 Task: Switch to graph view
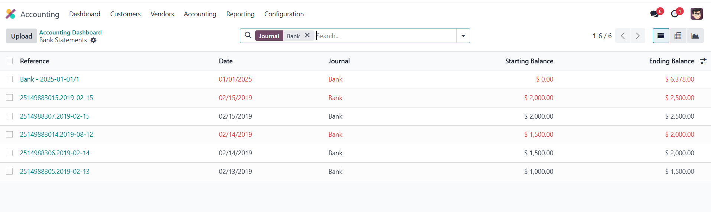(x=695, y=36)
